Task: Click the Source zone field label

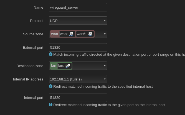Action: pyautogui.click(x=33, y=34)
